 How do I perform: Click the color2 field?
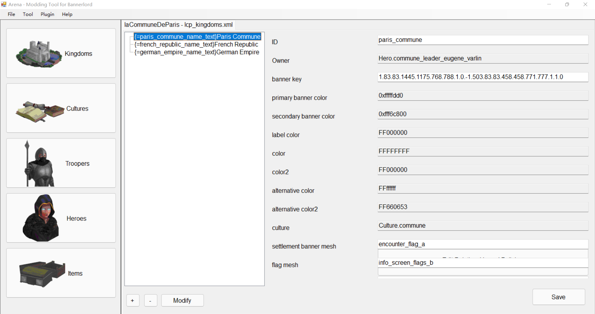pos(483,170)
